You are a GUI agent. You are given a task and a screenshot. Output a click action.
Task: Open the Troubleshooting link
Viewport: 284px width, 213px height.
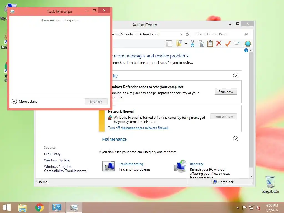click(131, 164)
